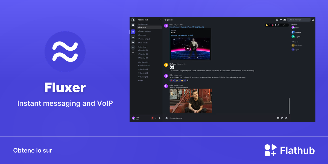Open emoji picker in message hover toolbar
Viewport: 328px width, 164px height.
276,25
